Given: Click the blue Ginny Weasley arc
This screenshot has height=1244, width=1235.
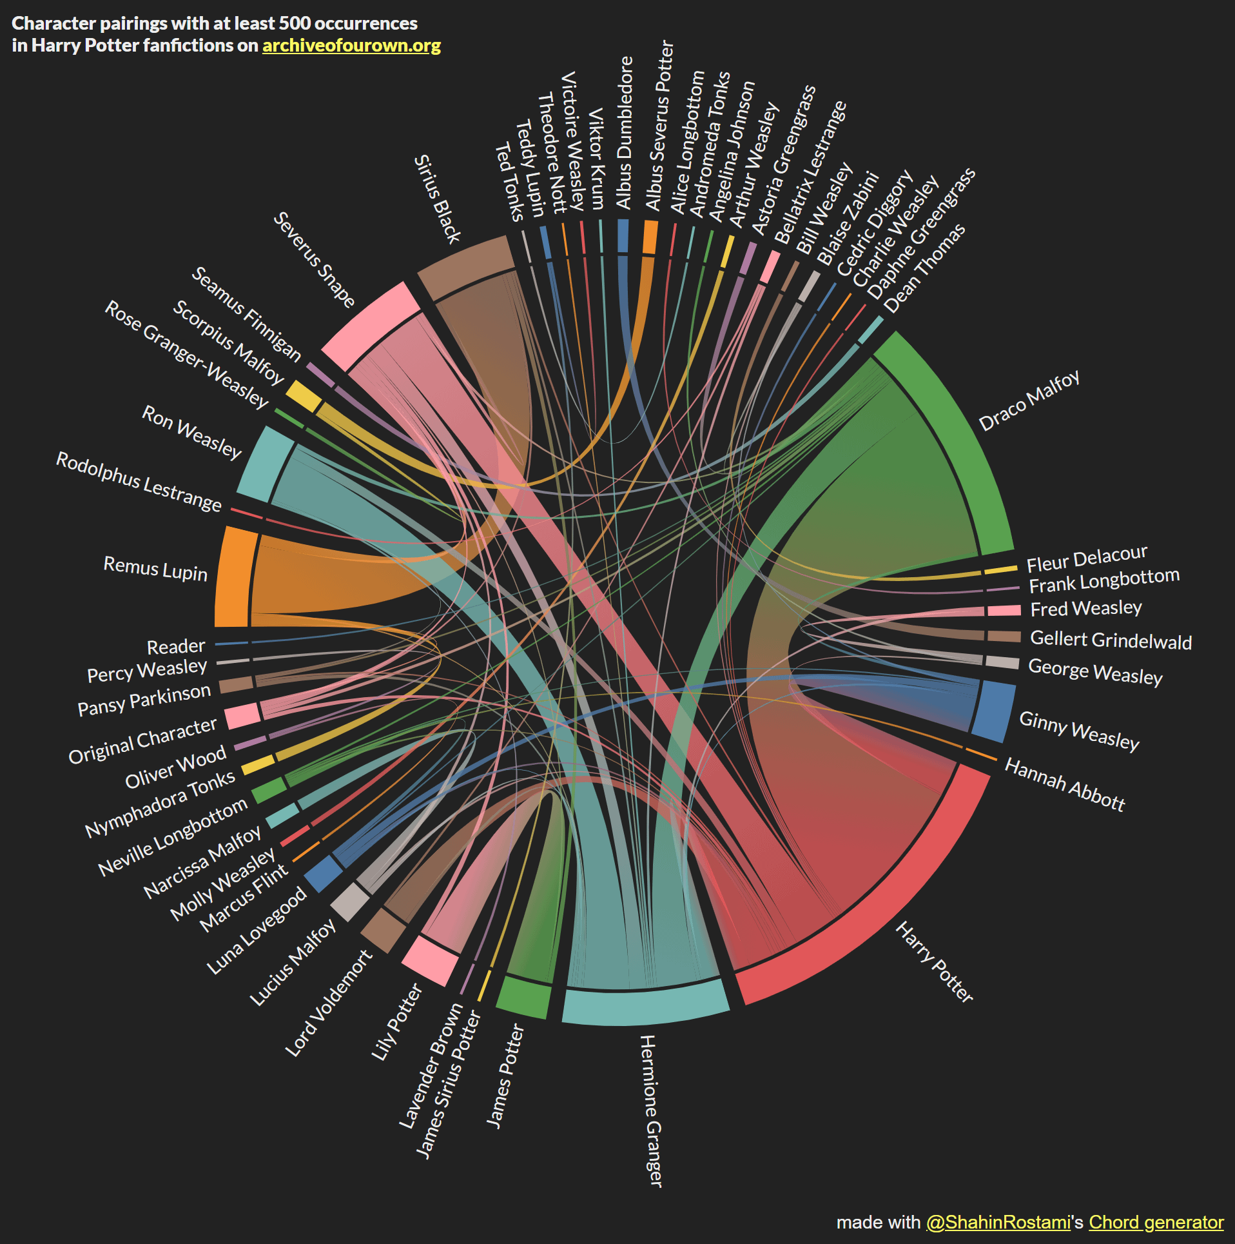Looking at the screenshot, I should tap(994, 712).
